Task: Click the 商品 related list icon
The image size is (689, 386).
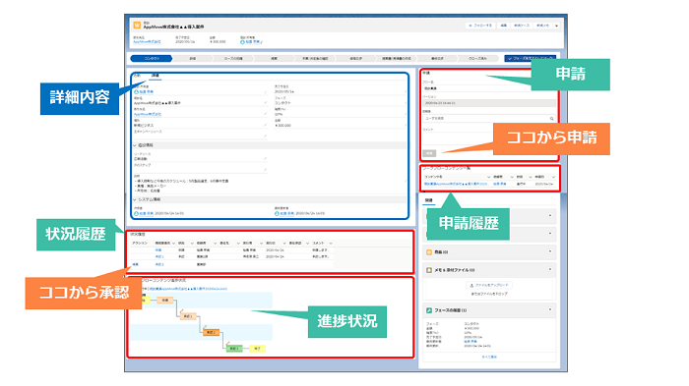Action: point(429,252)
